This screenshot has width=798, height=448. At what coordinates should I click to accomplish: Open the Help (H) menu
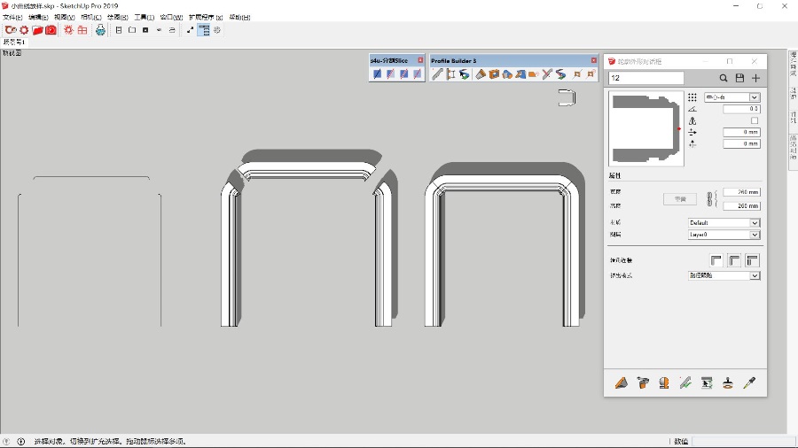[239, 18]
